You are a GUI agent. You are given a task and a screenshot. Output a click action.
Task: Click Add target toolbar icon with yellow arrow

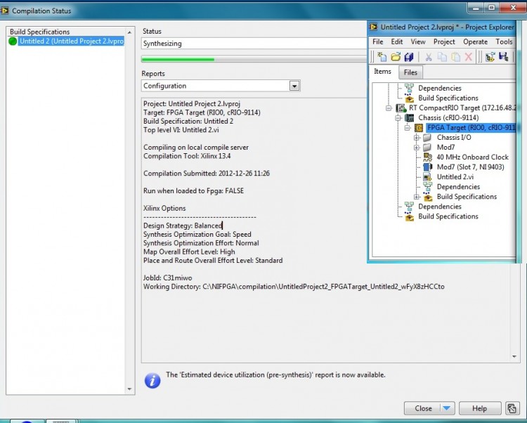coord(490,57)
